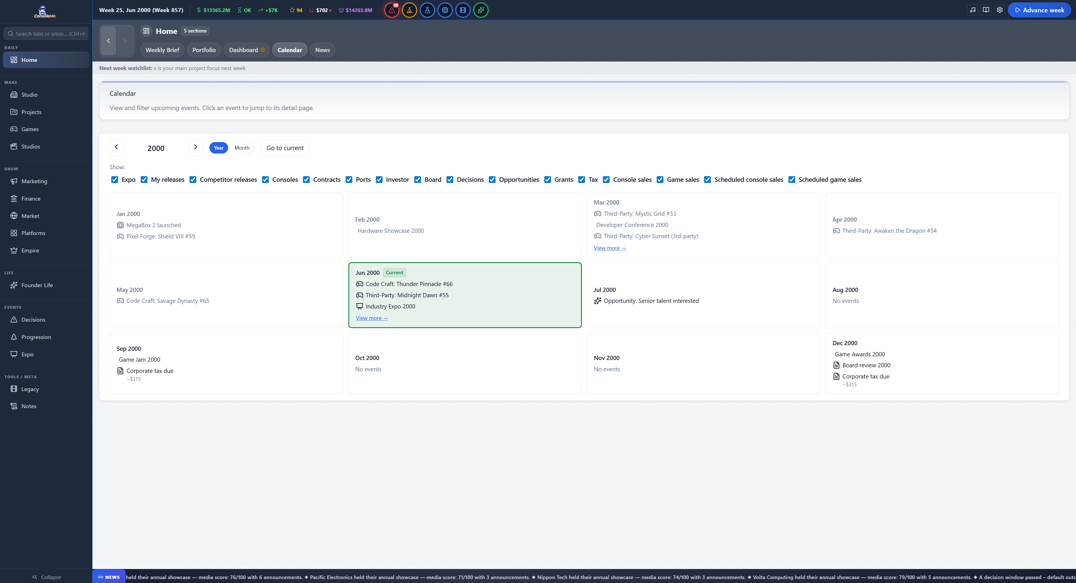Image resolution: width=1076 pixels, height=583 pixels.
Task: Click the cash balance $13365.2M indicator
Action: [213, 10]
